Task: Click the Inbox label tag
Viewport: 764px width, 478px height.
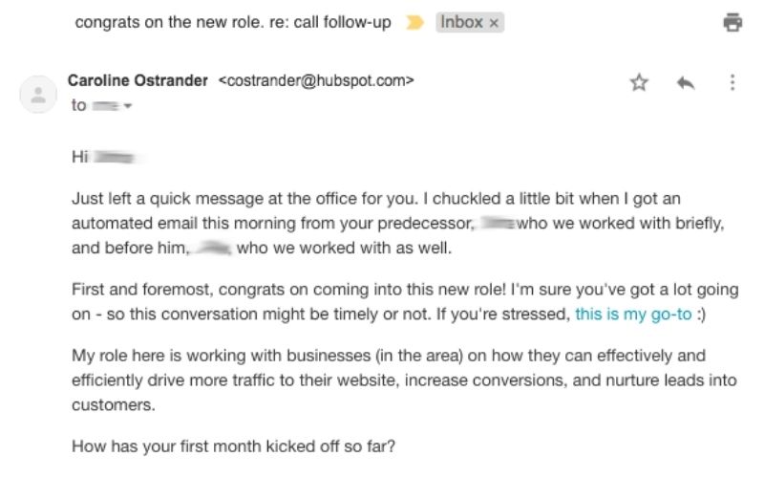Action: tap(460, 23)
